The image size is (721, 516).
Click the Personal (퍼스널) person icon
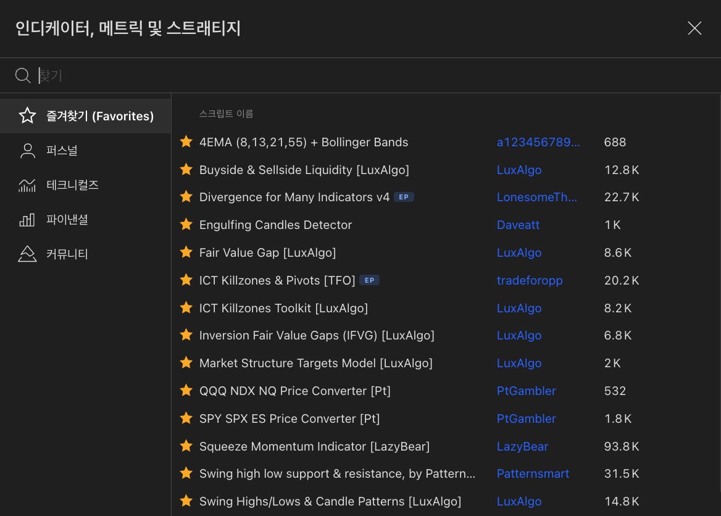click(28, 151)
